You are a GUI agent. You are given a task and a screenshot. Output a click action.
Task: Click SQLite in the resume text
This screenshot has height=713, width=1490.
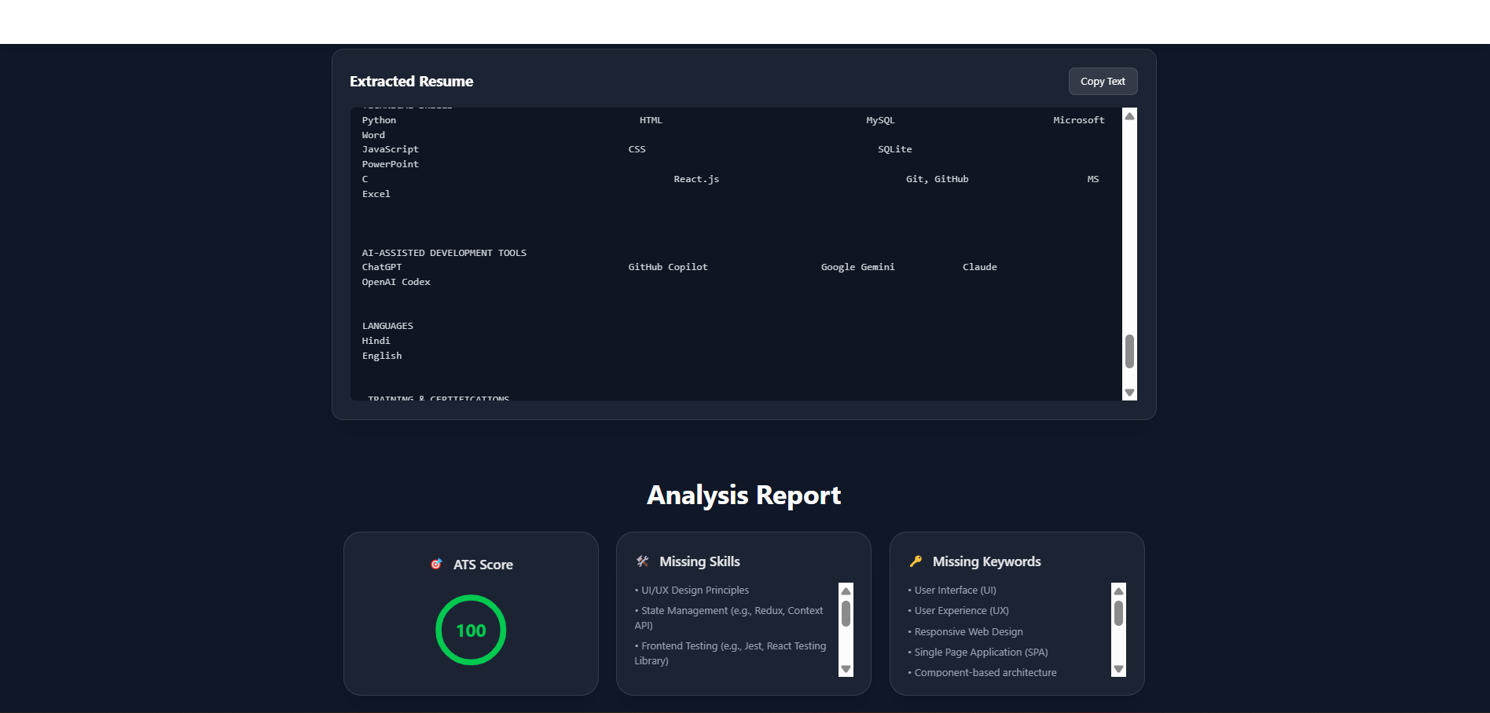pos(895,149)
